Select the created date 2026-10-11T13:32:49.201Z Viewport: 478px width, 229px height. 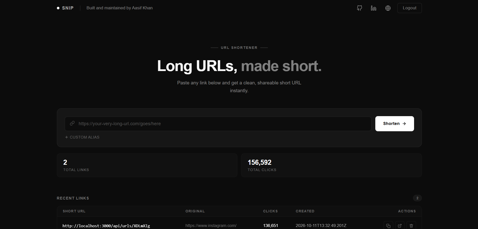pos(321,225)
